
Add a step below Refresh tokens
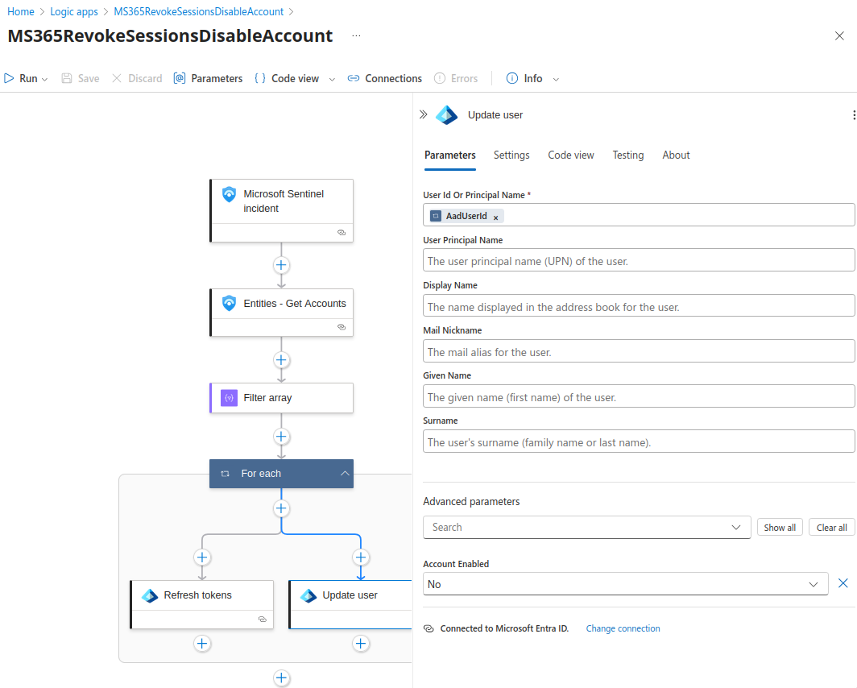[202, 643]
